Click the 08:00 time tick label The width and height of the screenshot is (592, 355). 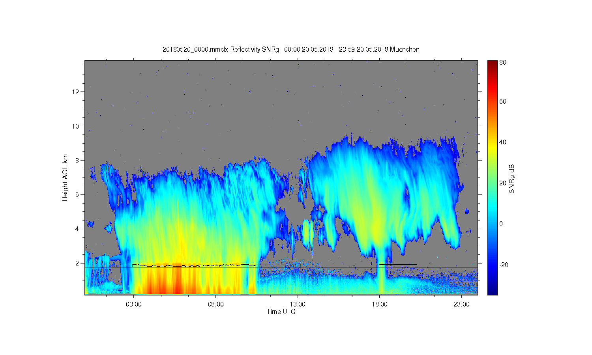[x=216, y=305]
